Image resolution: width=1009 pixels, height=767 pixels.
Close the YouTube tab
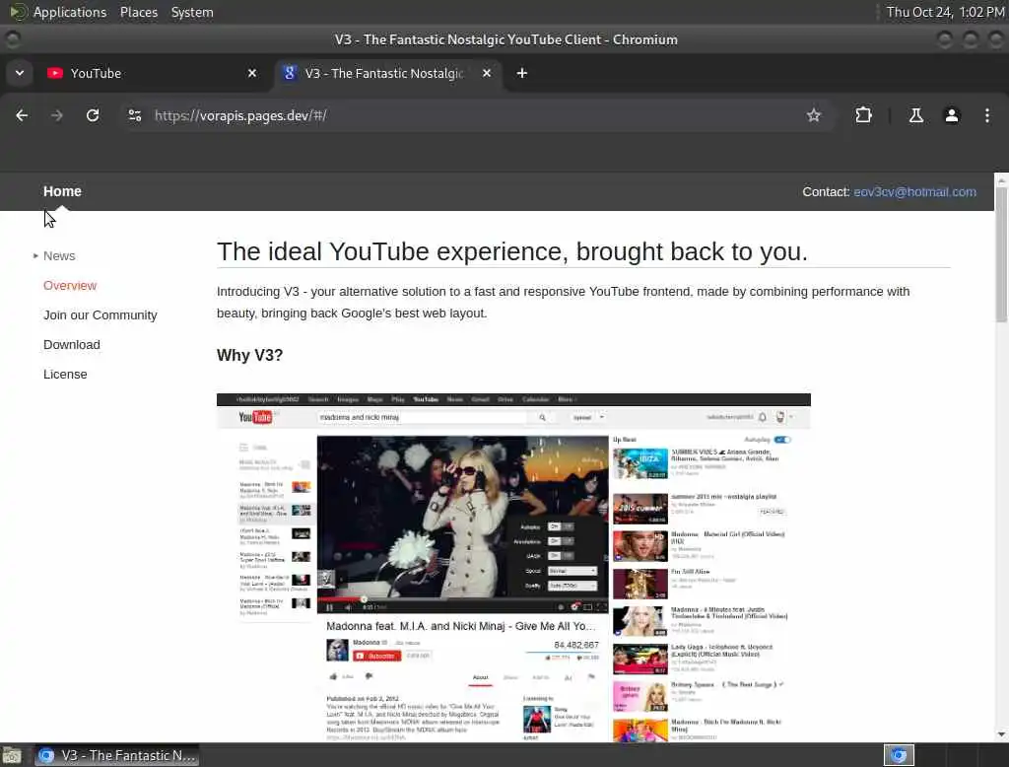252,73
